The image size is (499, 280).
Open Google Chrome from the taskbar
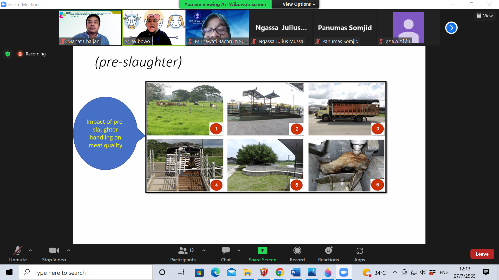tap(280, 272)
